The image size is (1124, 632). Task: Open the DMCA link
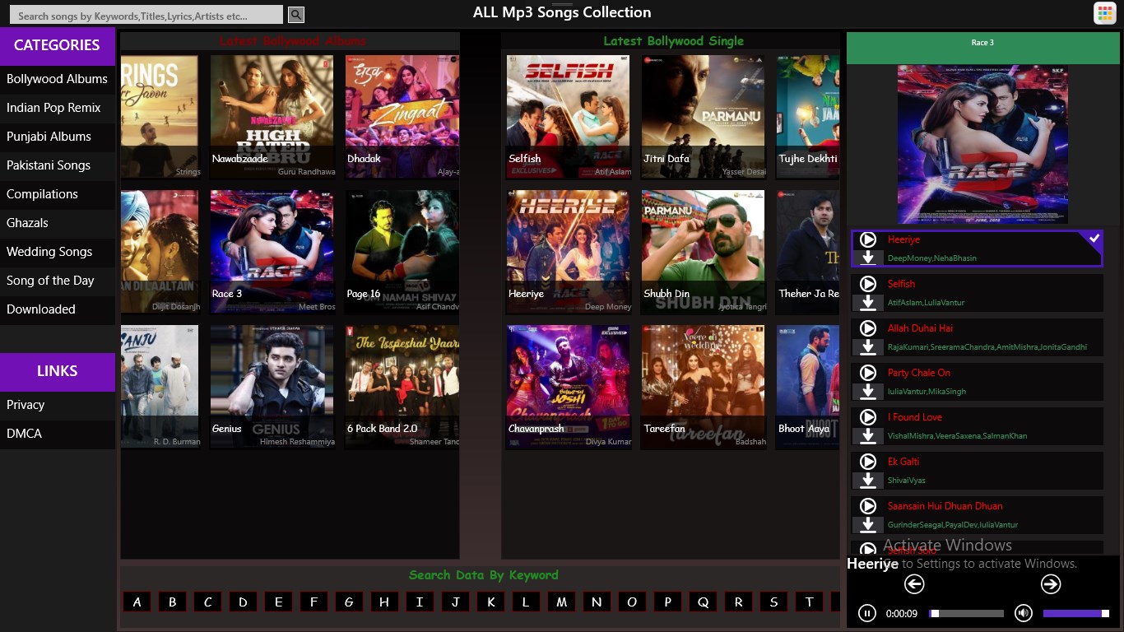[x=58, y=434]
